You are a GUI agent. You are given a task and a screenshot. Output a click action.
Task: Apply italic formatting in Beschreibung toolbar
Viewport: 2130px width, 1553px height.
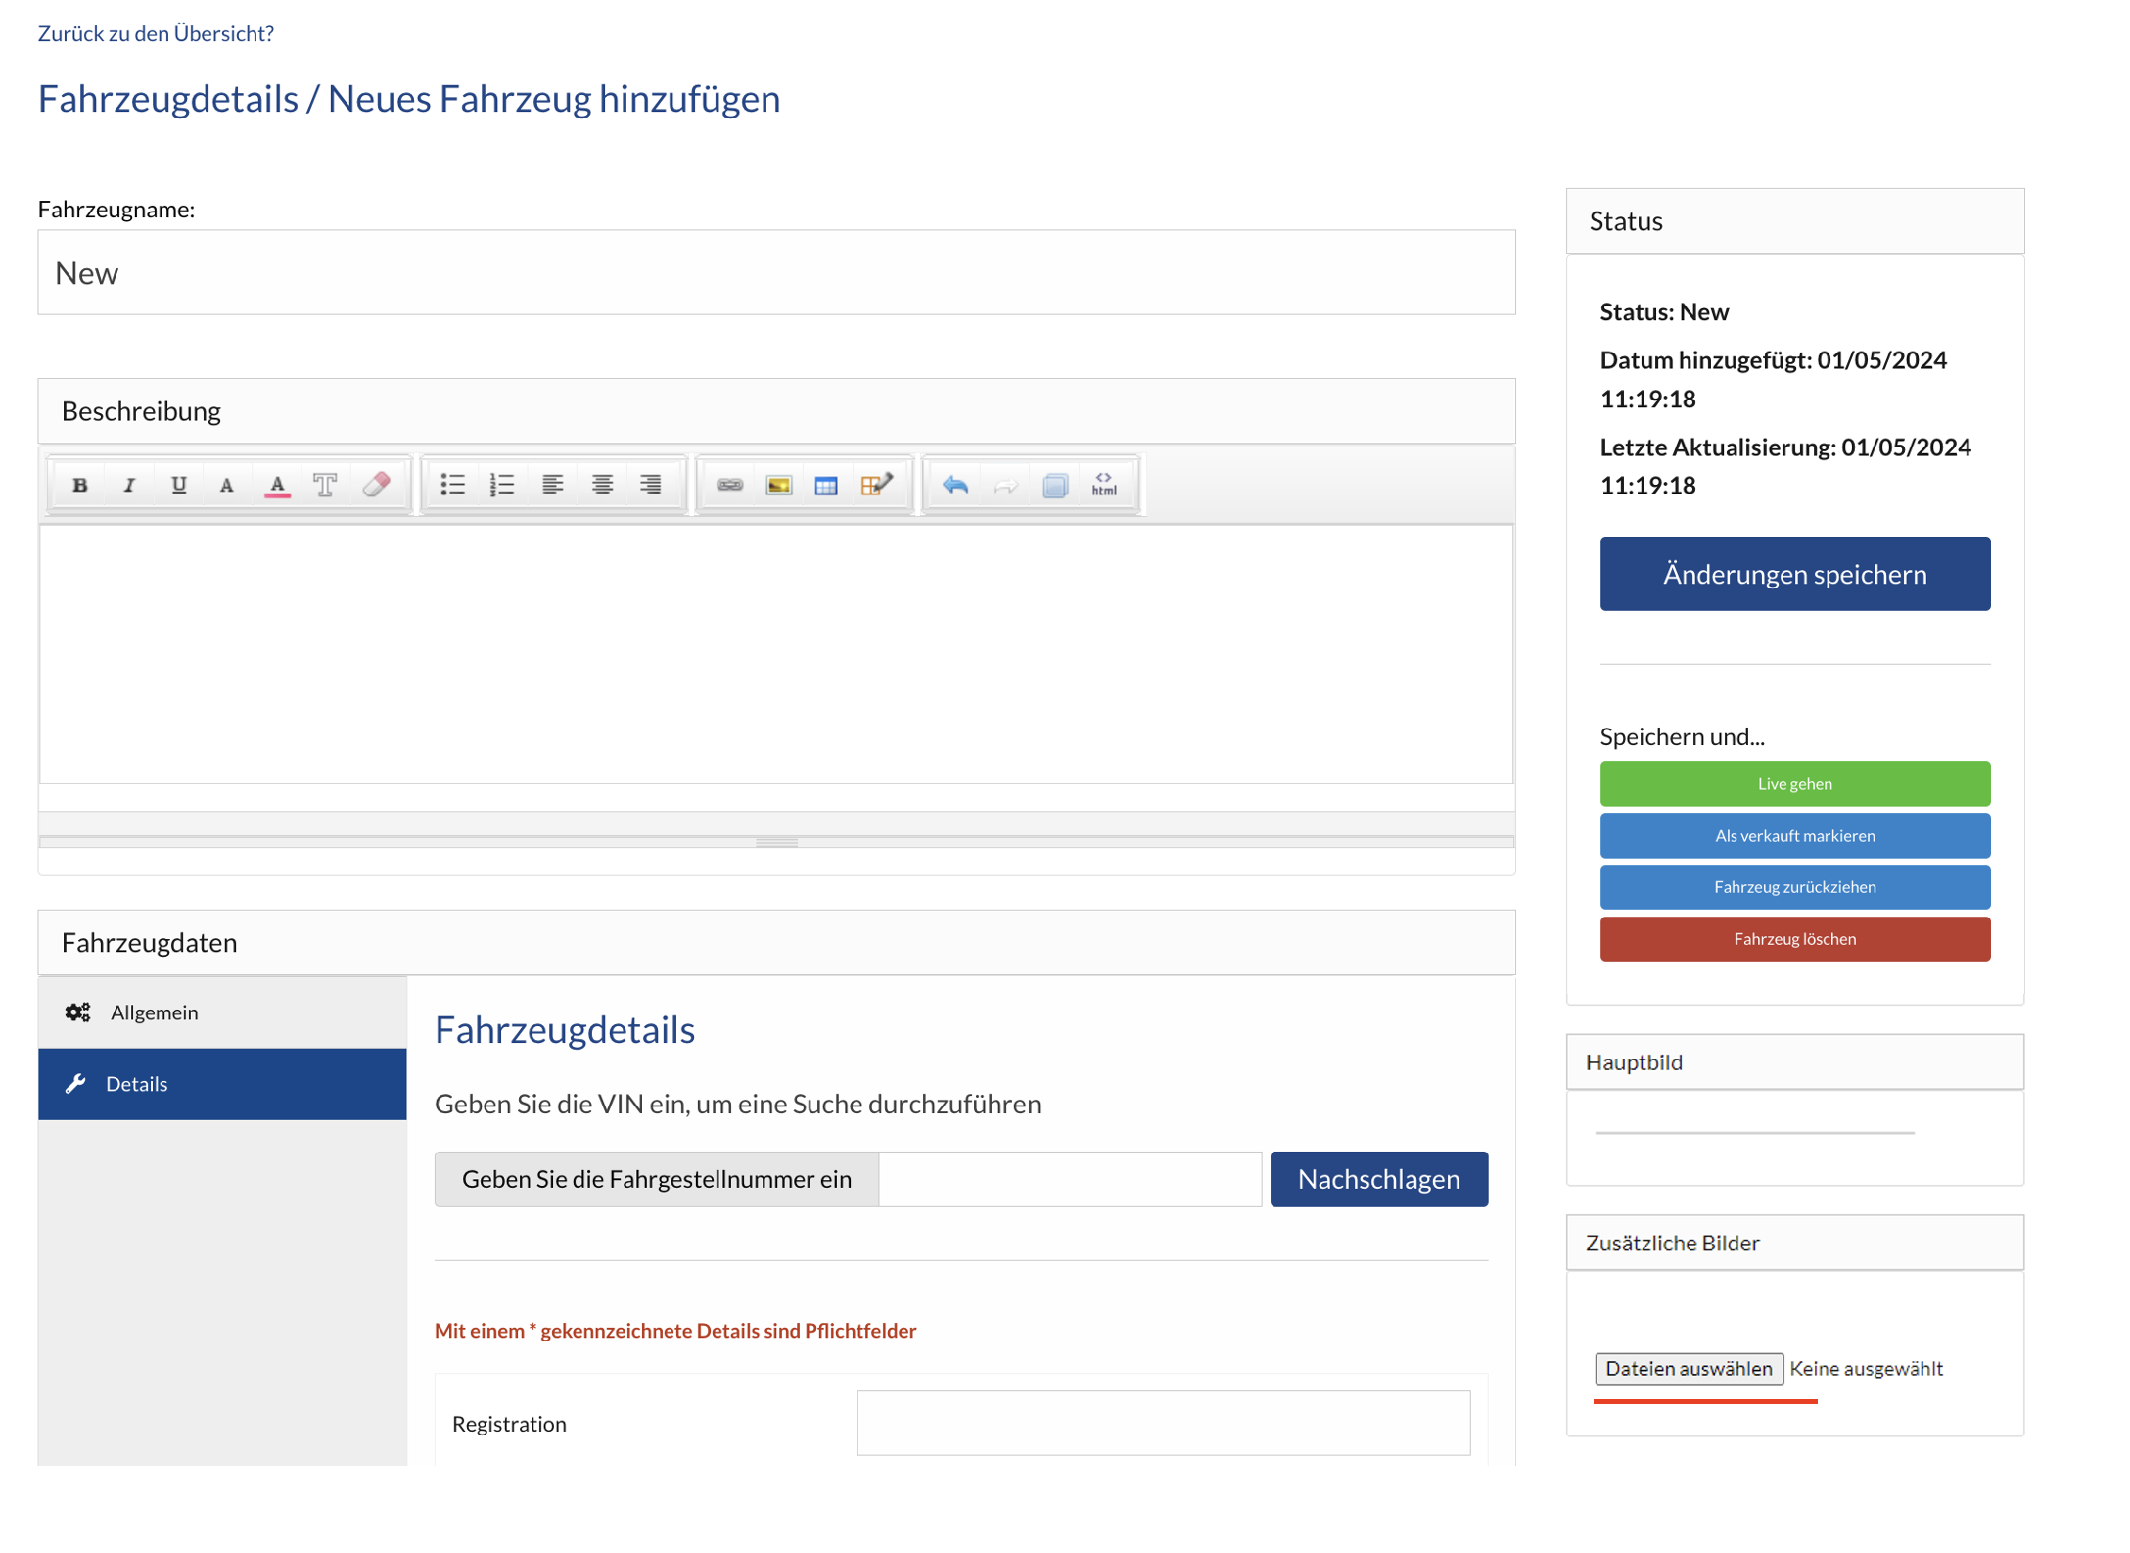tap(129, 485)
